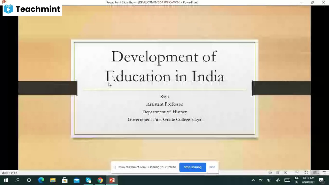Close the PowerPoint slide show window
The width and height of the screenshot is (329, 185).
tap(323, 3)
